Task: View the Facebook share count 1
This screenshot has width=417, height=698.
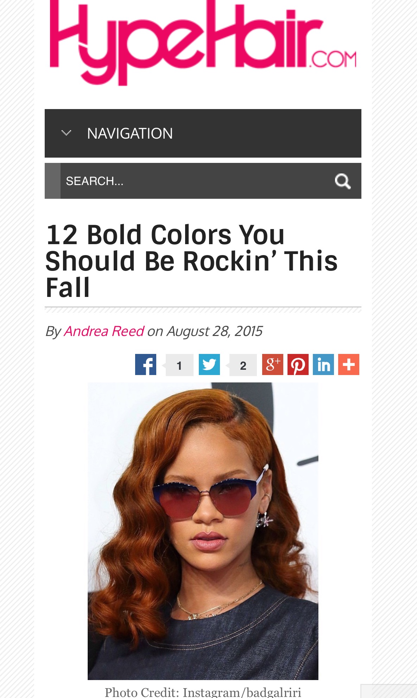Action: click(179, 365)
